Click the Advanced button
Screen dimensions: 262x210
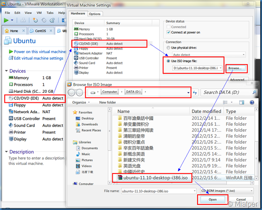tap(237, 79)
